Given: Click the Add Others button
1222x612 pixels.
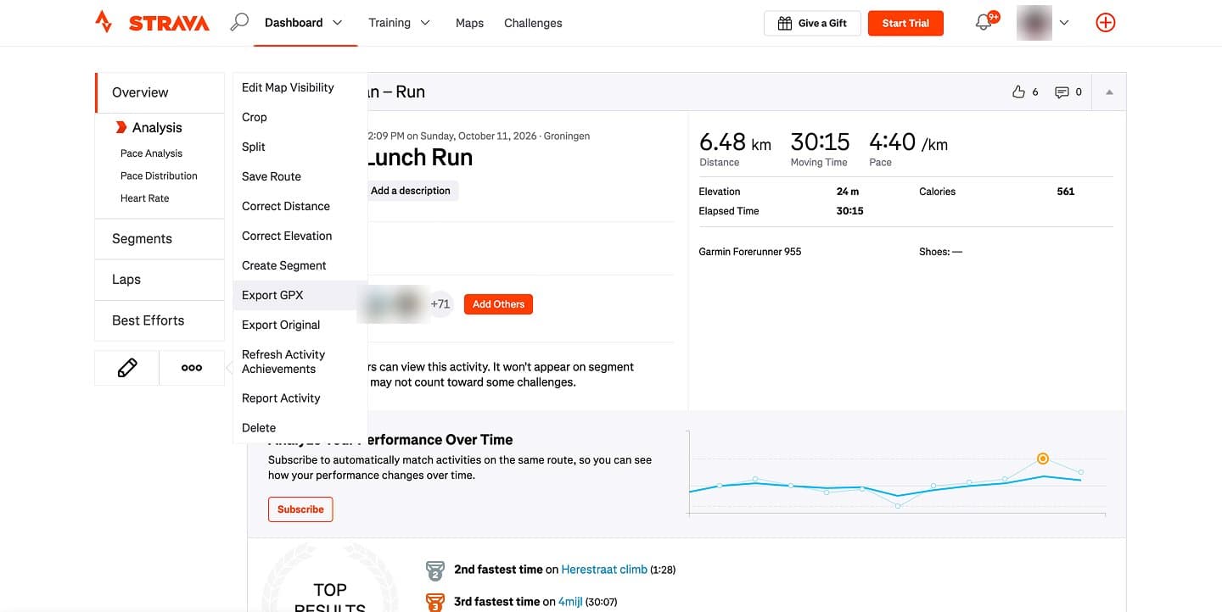Looking at the screenshot, I should point(498,304).
